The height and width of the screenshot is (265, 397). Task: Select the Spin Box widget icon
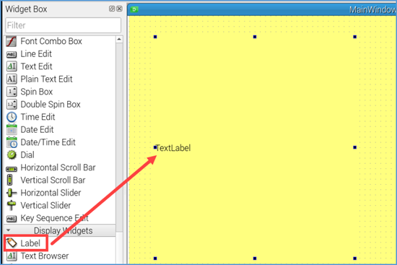pyautogui.click(x=12, y=92)
